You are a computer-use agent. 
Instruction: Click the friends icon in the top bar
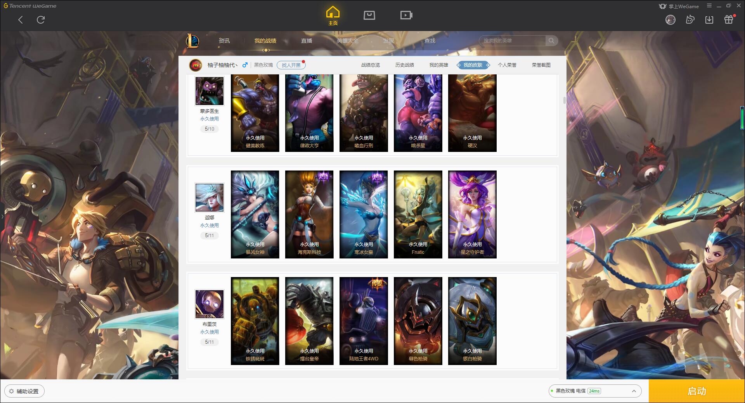[x=690, y=20]
